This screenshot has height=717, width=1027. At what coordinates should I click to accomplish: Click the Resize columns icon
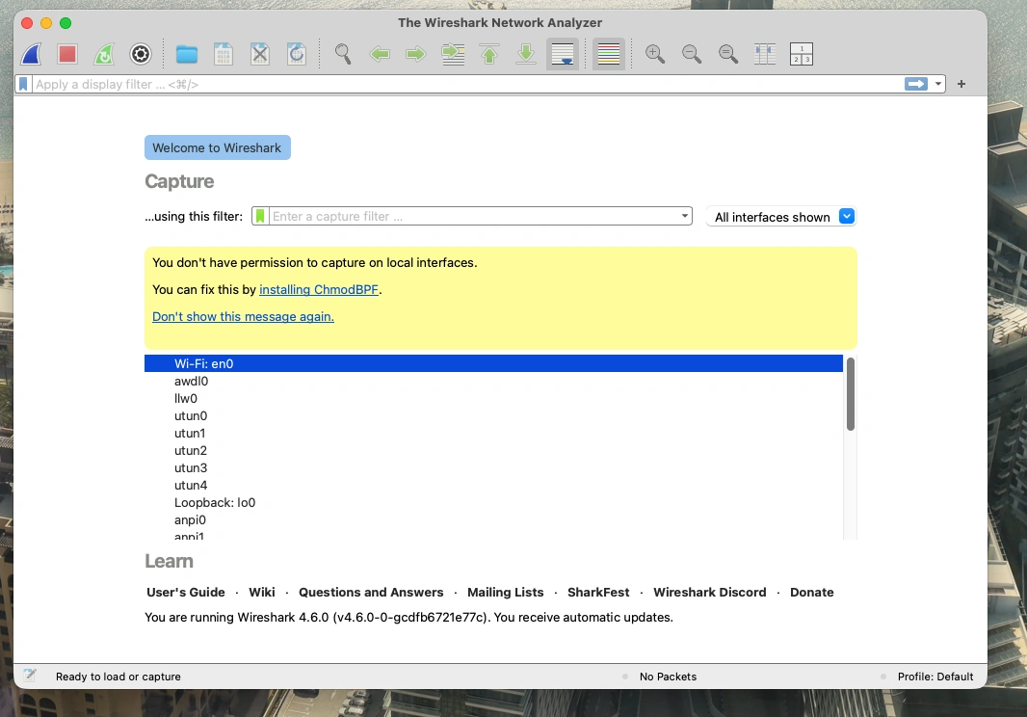[765, 54]
